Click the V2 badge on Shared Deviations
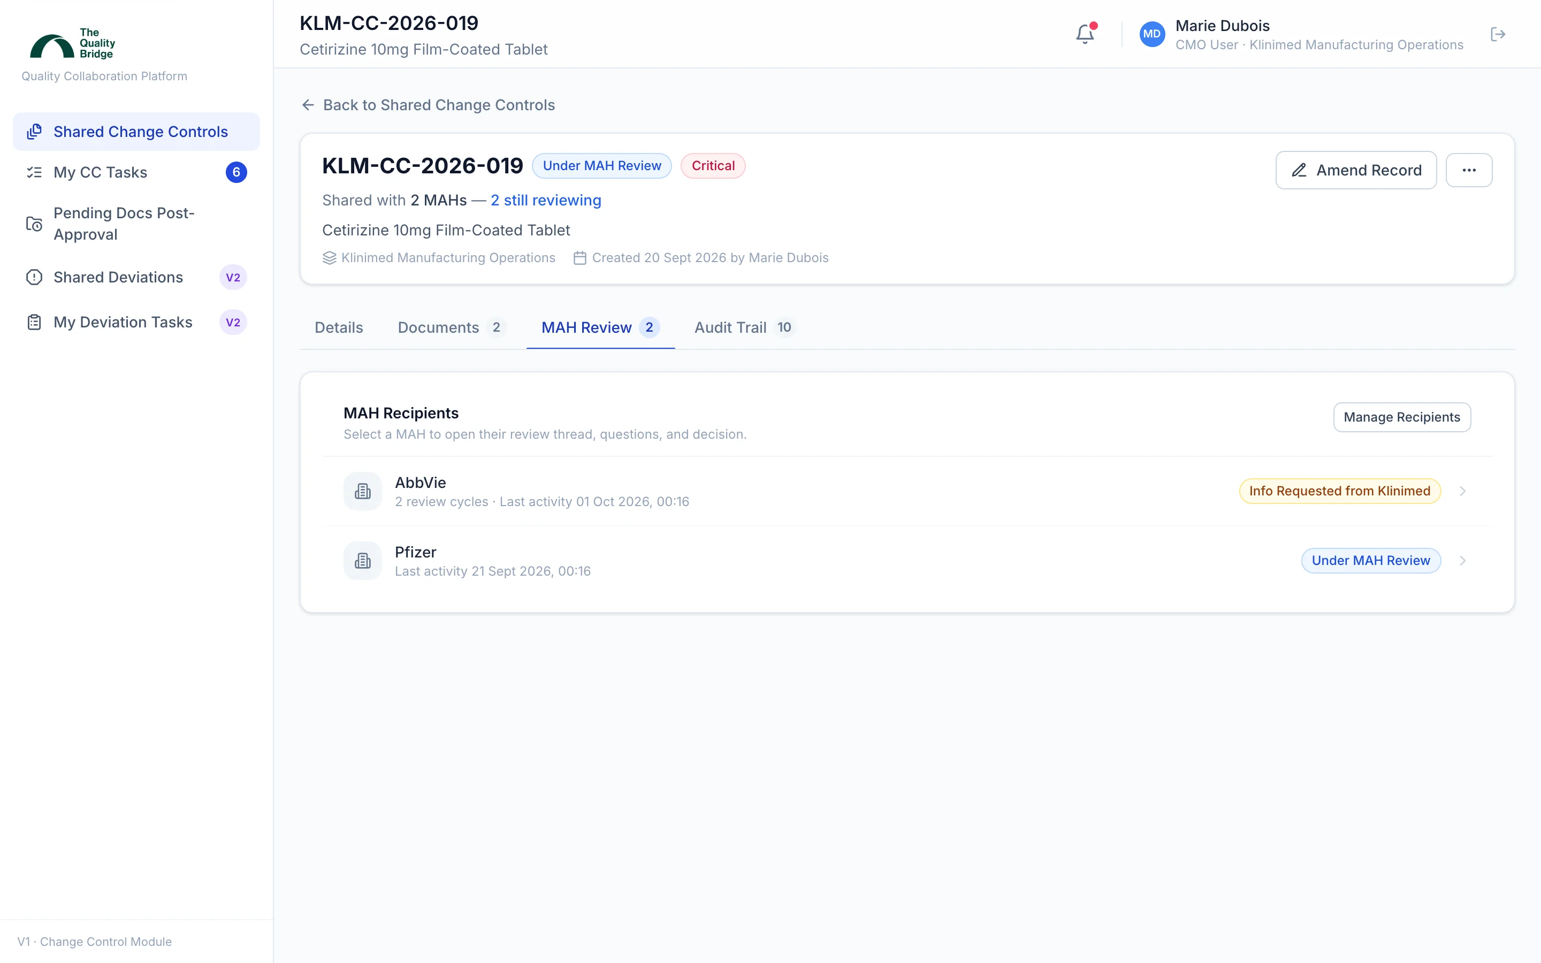Viewport: 1541px width, 963px height. pos(233,277)
